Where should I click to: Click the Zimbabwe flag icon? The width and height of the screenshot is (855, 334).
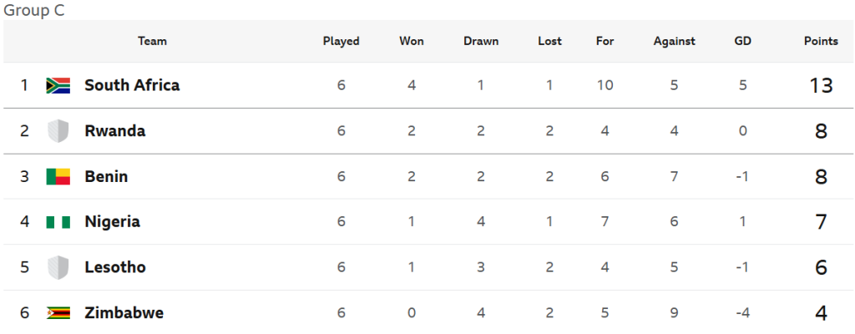coord(58,313)
